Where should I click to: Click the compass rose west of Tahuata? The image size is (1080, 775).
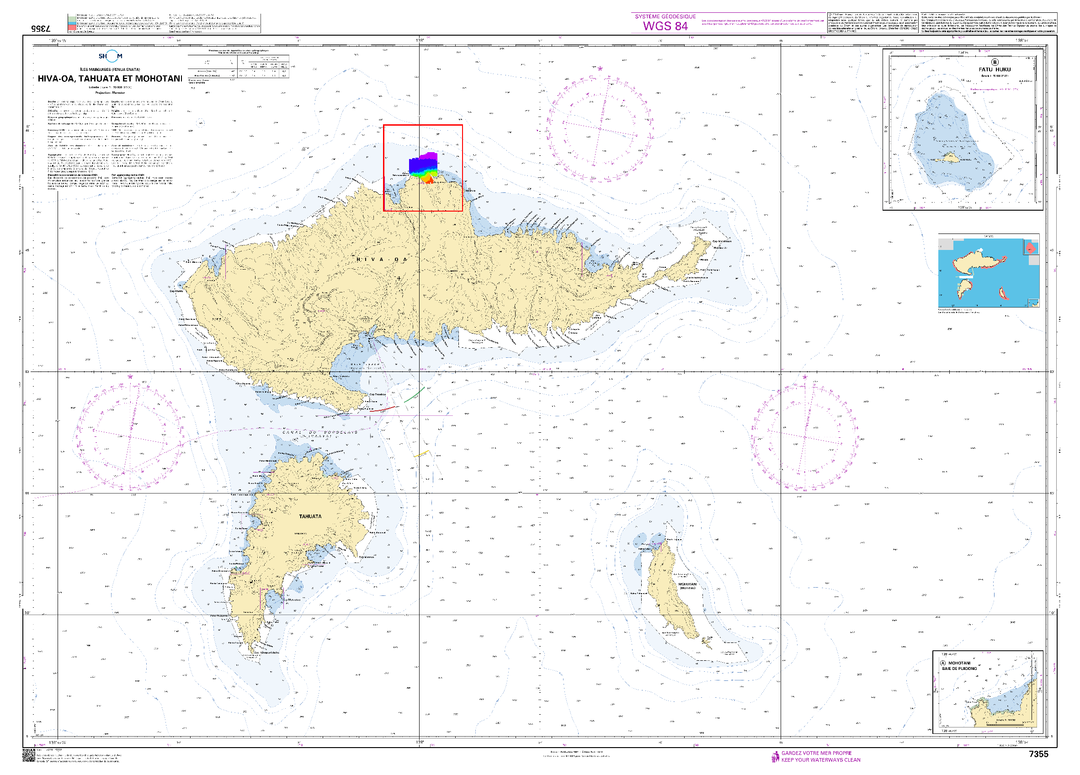[x=129, y=436]
